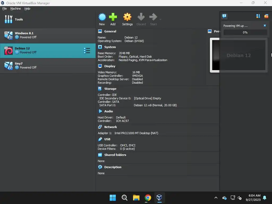The height and width of the screenshot is (204, 272).
Task: Click the Display section icon
Action: pos(100,66)
